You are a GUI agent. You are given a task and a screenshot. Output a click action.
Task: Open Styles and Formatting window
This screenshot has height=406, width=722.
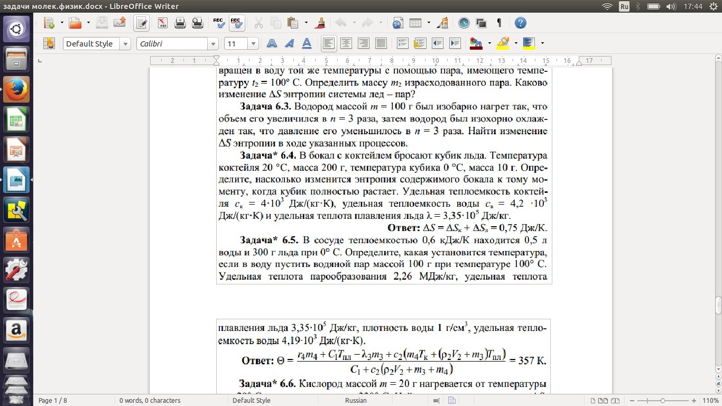tap(49, 43)
